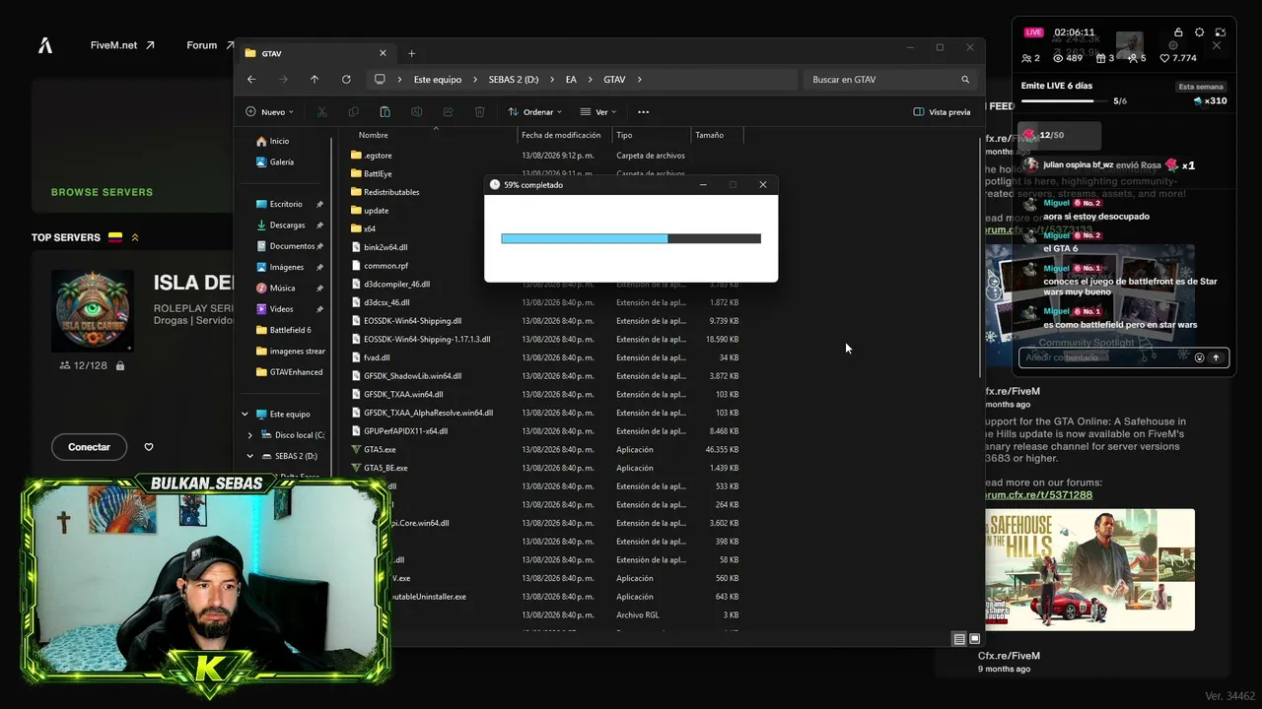
Task: Go up one folder level in Explorer
Action: pyautogui.click(x=315, y=80)
